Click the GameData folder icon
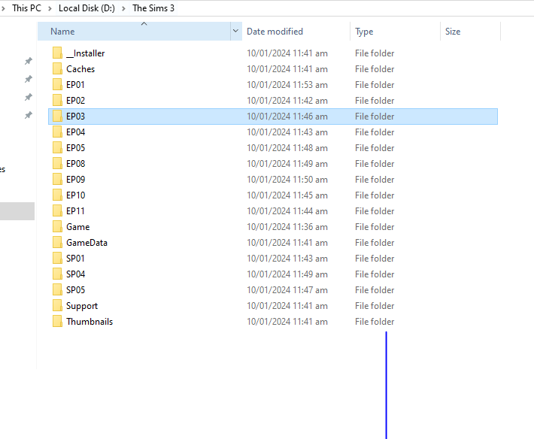The width and height of the screenshot is (534, 439). click(x=57, y=243)
